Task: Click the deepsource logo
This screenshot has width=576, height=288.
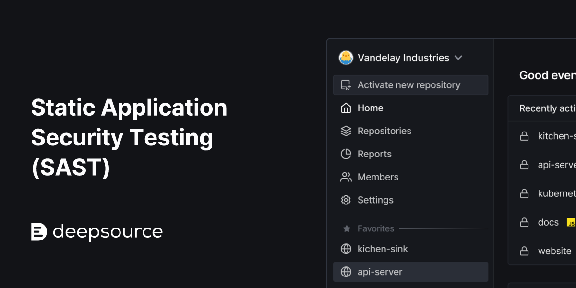Action: (97, 232)
